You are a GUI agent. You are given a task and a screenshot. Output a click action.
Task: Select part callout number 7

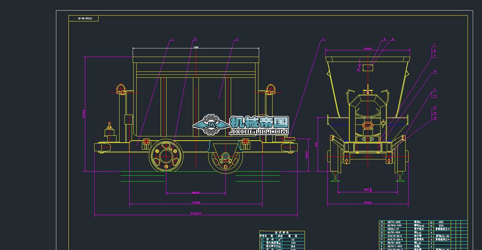(435, 45)
